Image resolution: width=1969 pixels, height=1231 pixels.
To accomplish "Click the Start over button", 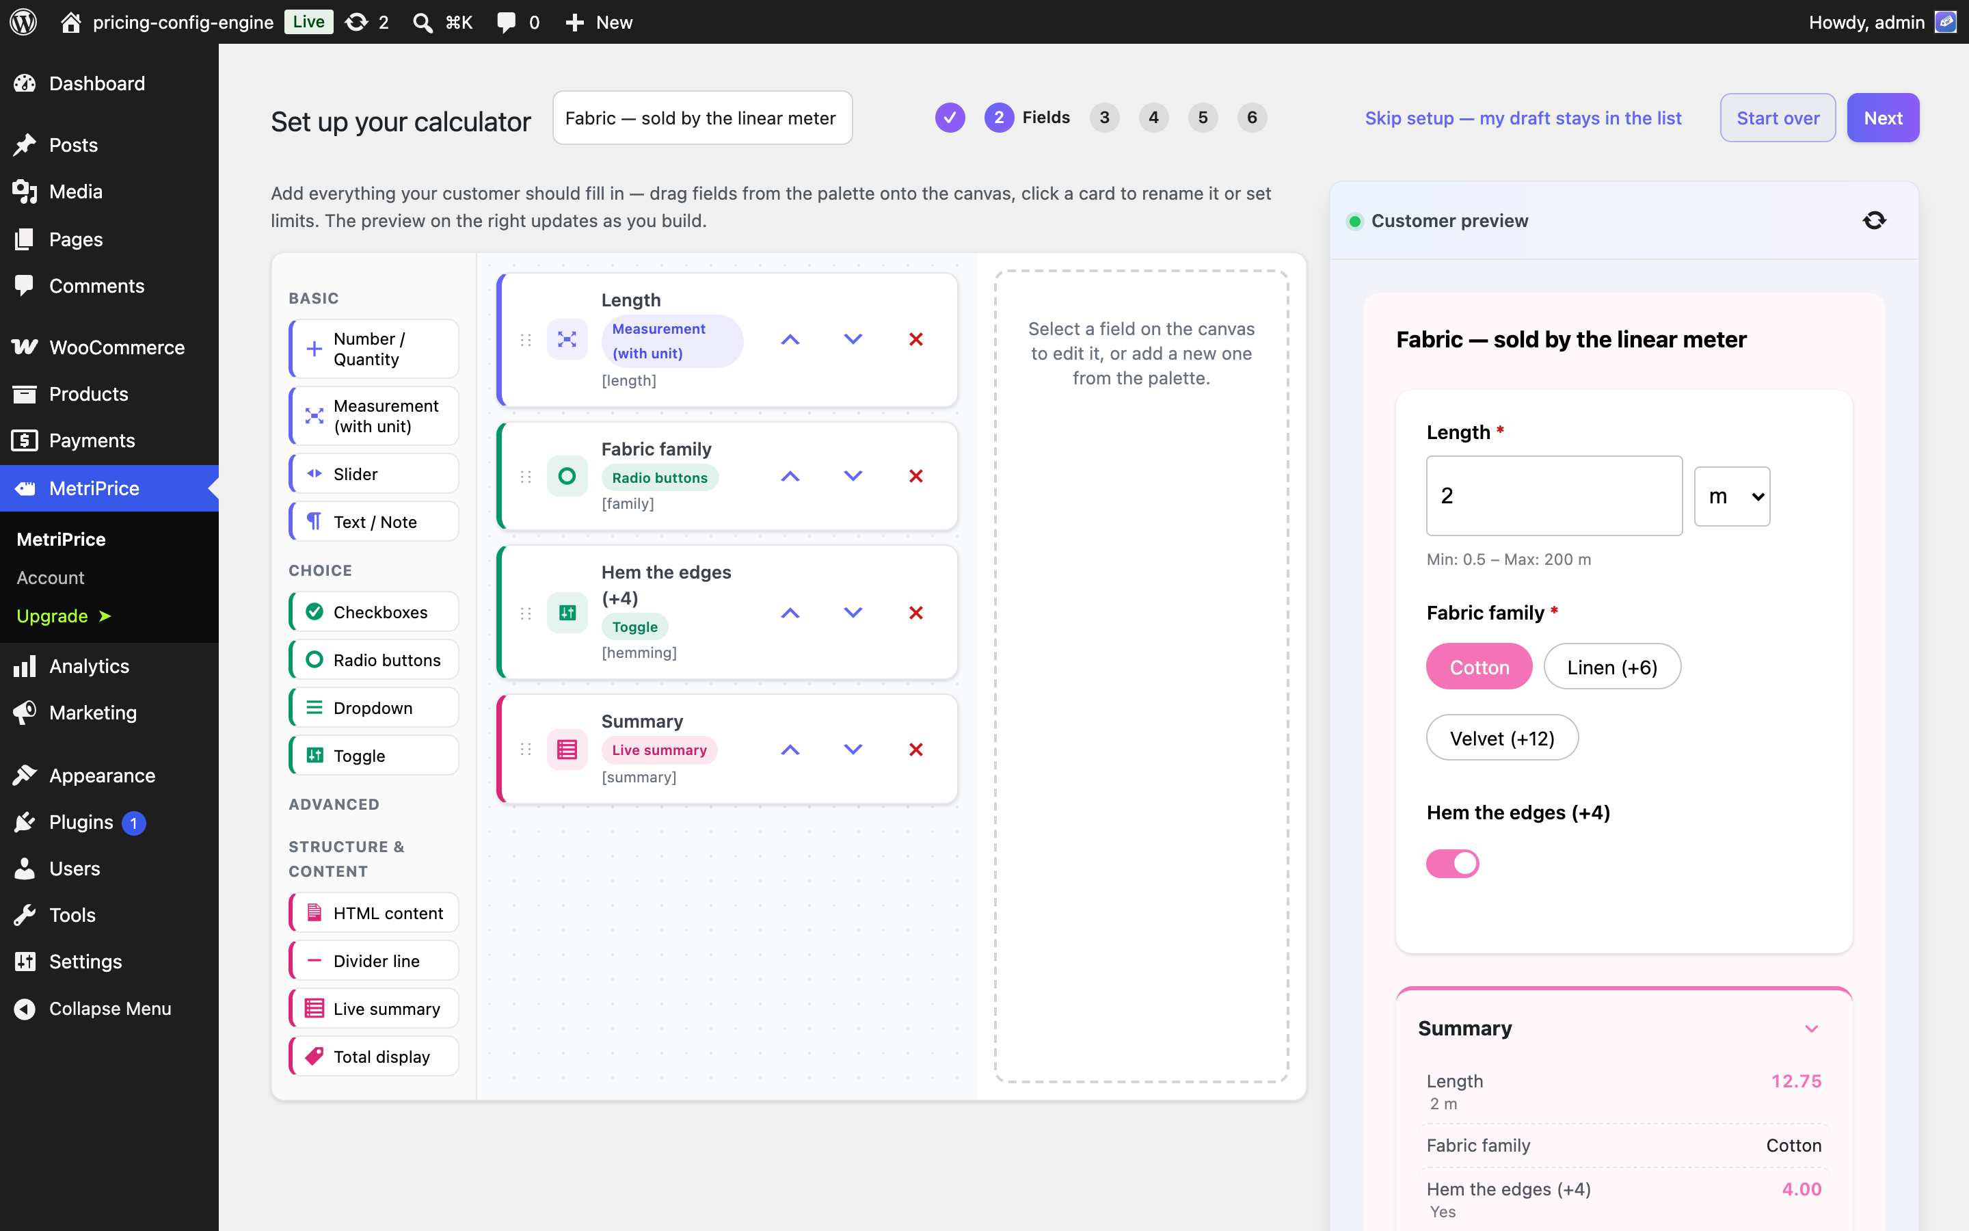I will (1778, 118).
